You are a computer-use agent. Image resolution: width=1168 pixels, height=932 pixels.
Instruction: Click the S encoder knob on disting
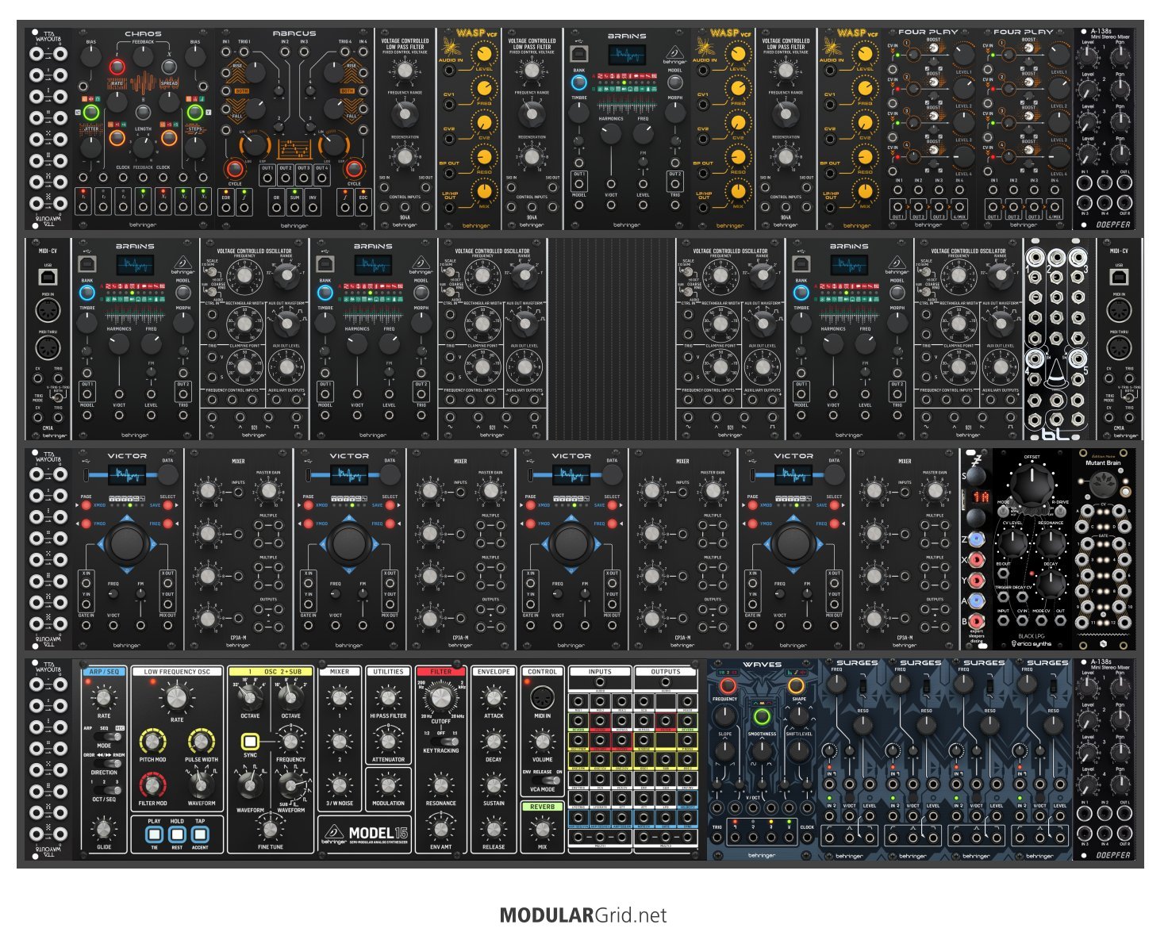(977, 476)
